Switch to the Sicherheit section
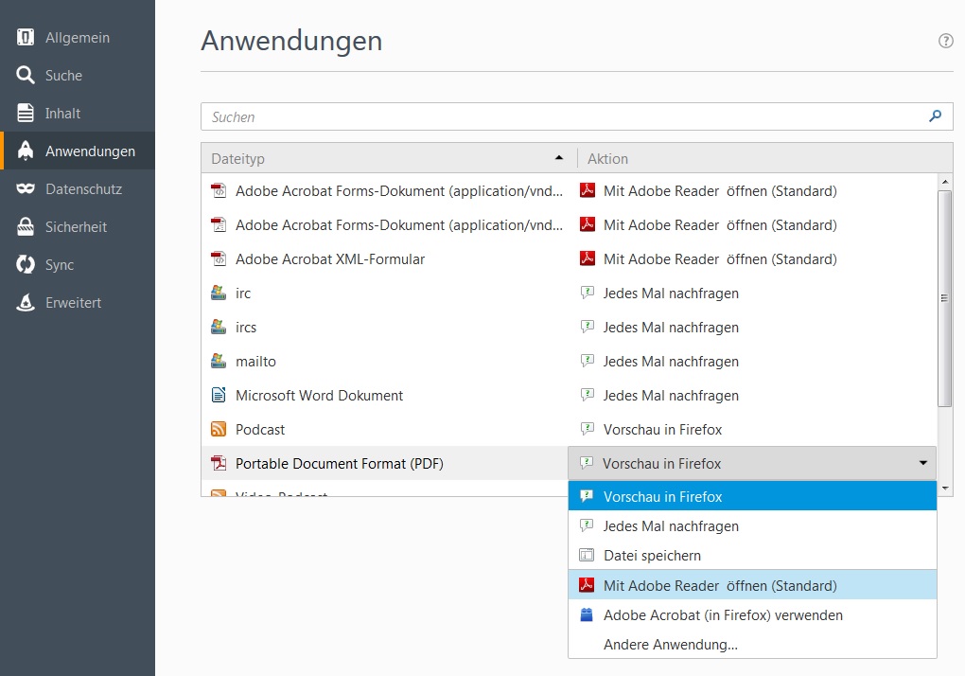Screen dimensions: 965x676 pyautogui.click(x=78, y=226)
